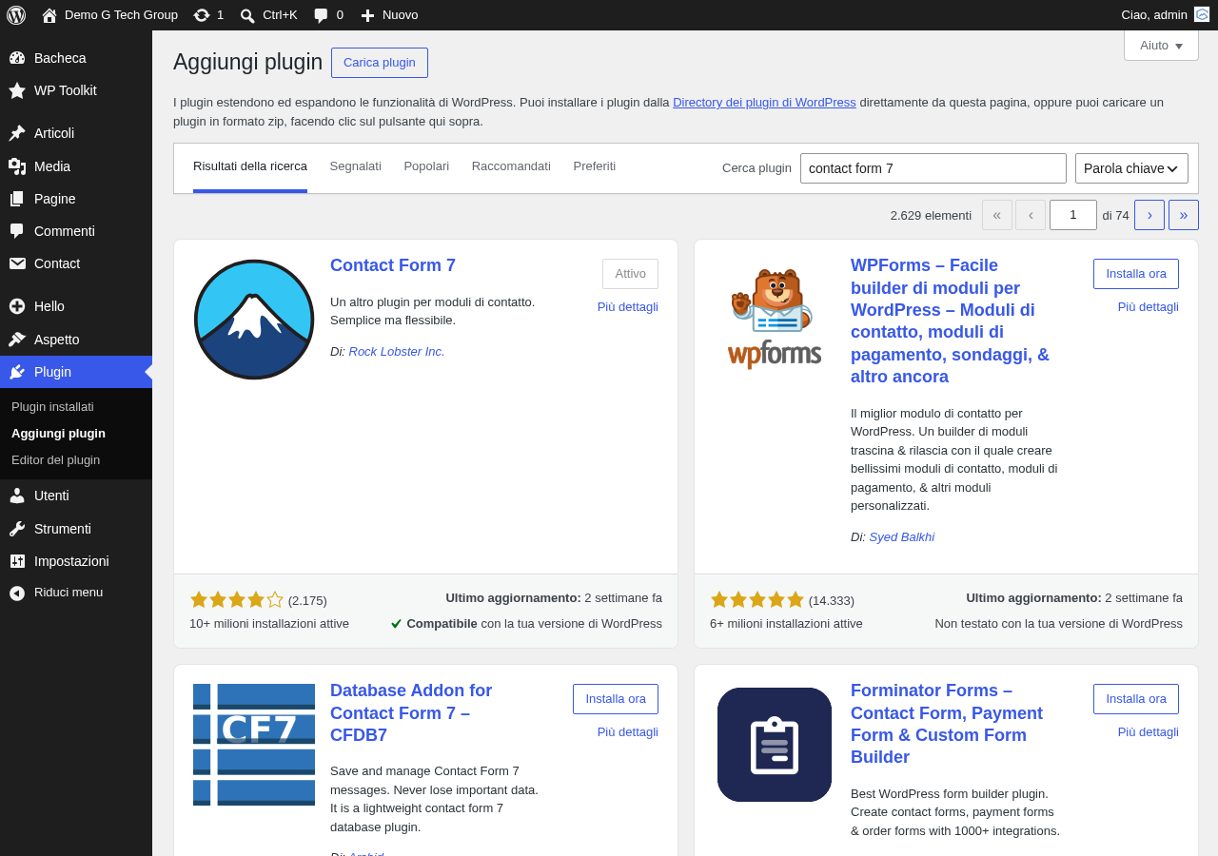The width and height of the screenshot is (1218, 856).
Task: Open Syed Balkhi author link
Action: pos(901,536)
